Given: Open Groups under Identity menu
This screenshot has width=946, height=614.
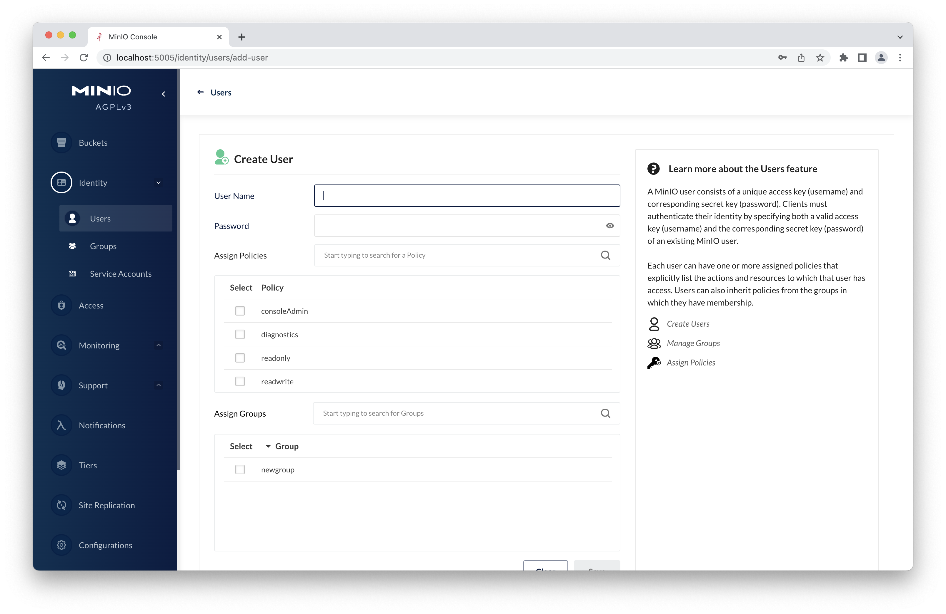Looking at the screenshot, I should coord(103,246).
